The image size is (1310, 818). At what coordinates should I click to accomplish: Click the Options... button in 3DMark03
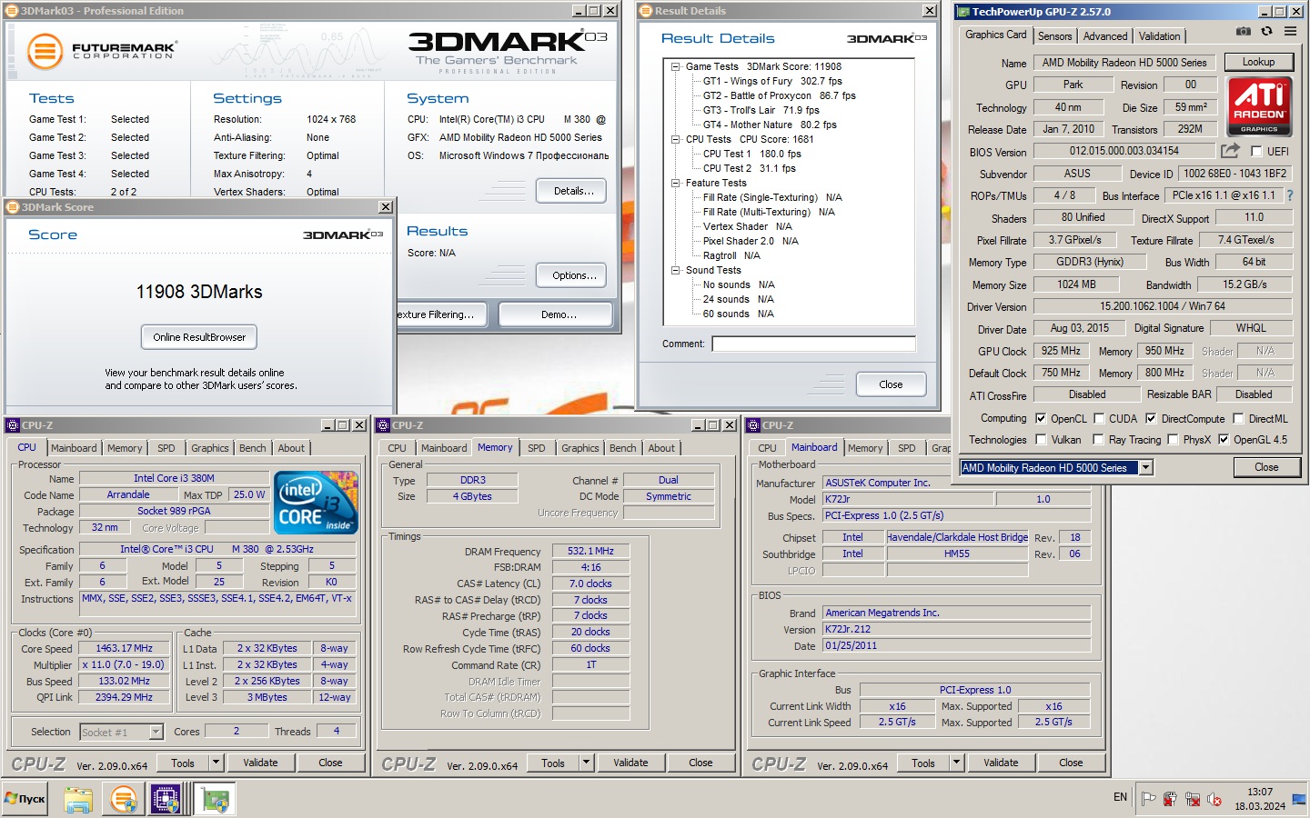573,275
